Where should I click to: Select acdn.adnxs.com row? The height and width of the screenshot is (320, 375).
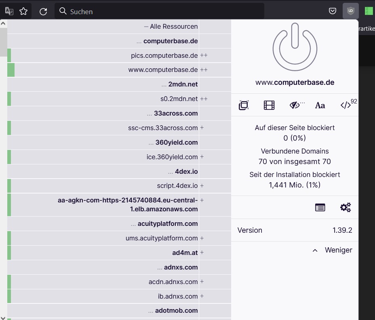[x=119, y=282]
